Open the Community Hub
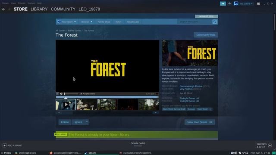The width and height of the screenshot is (276, 155). [206, 35]
